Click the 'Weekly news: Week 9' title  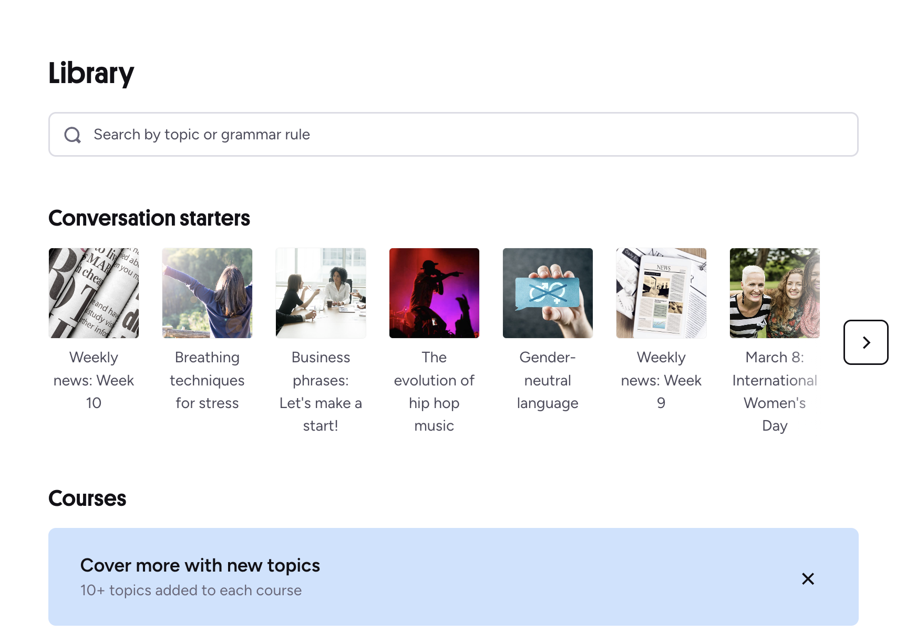(661, 380)
